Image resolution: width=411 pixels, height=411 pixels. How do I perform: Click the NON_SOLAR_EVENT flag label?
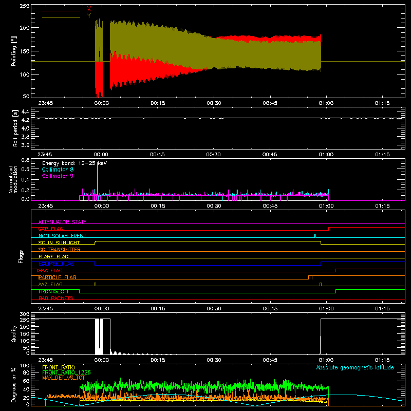pos(62,236)
